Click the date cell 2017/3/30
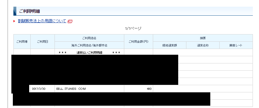Viewport: 259px width, 108px height. point(43,89)
